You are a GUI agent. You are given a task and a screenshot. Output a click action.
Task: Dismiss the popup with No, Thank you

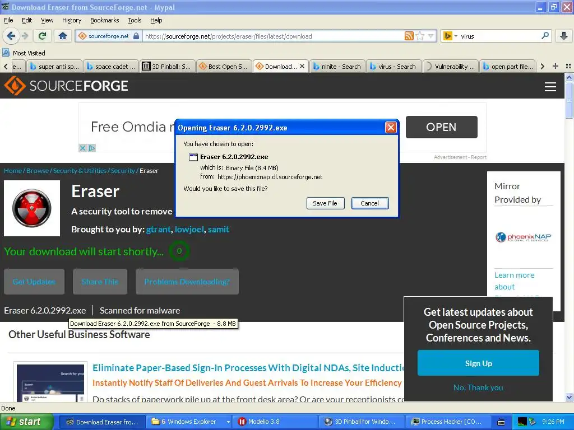[478, 387]
